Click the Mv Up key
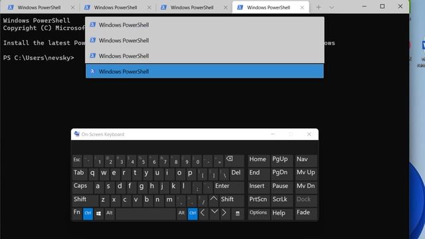Image resolution: width=425 pixels, height=239 pixels. 306,173
